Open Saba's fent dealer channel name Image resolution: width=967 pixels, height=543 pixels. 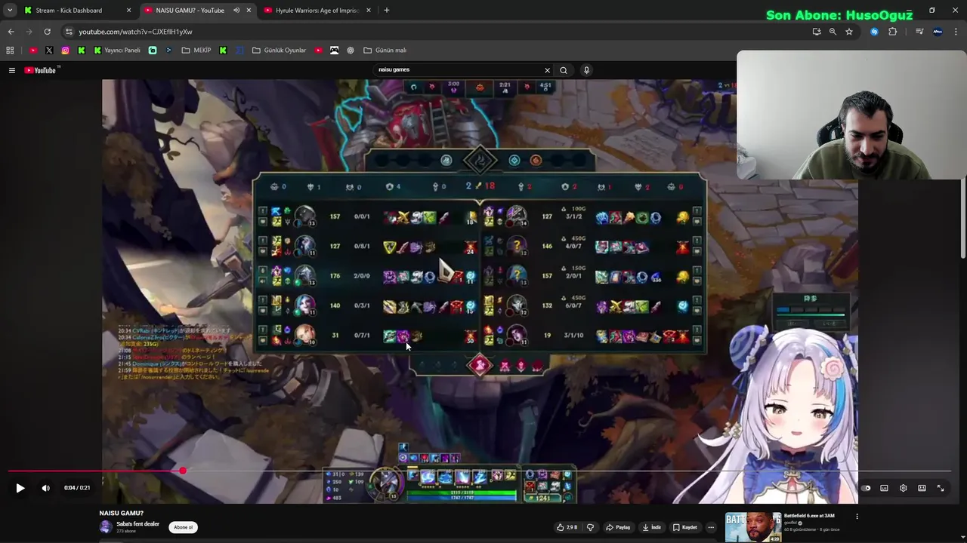coord(138,523)
